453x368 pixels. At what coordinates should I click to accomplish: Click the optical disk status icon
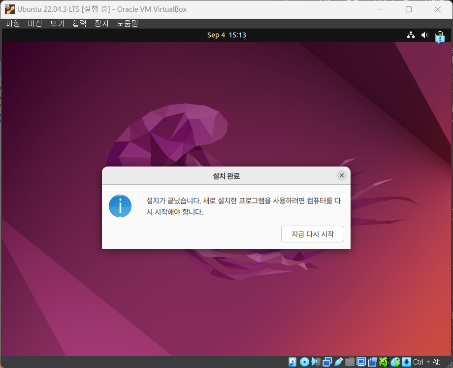tap(304, 362)
